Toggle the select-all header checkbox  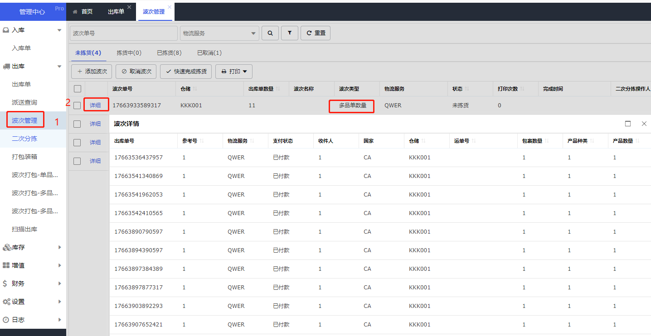click(78, 89)
